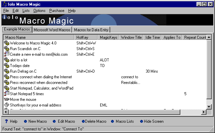The image size is (215, 133).
Task: Click the Repeat Count column header
Action: click(x=194, y=37)
